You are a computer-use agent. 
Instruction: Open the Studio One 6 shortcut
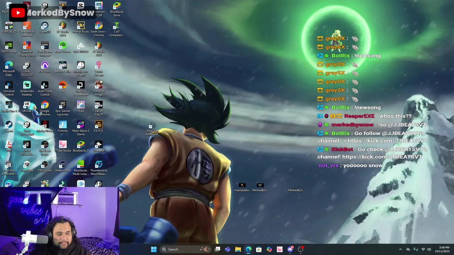click(9, 107)
